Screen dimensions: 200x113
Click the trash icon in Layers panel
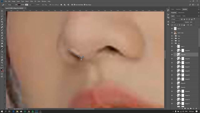coord(196,109)
